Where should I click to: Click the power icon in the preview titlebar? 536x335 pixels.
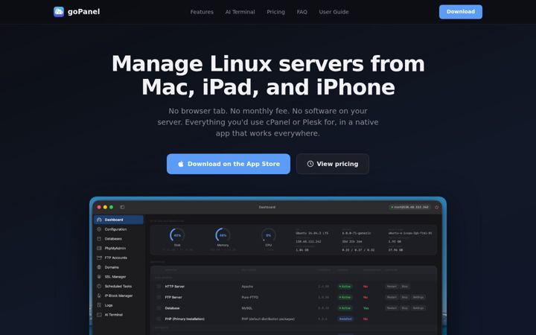click(436, 207)
